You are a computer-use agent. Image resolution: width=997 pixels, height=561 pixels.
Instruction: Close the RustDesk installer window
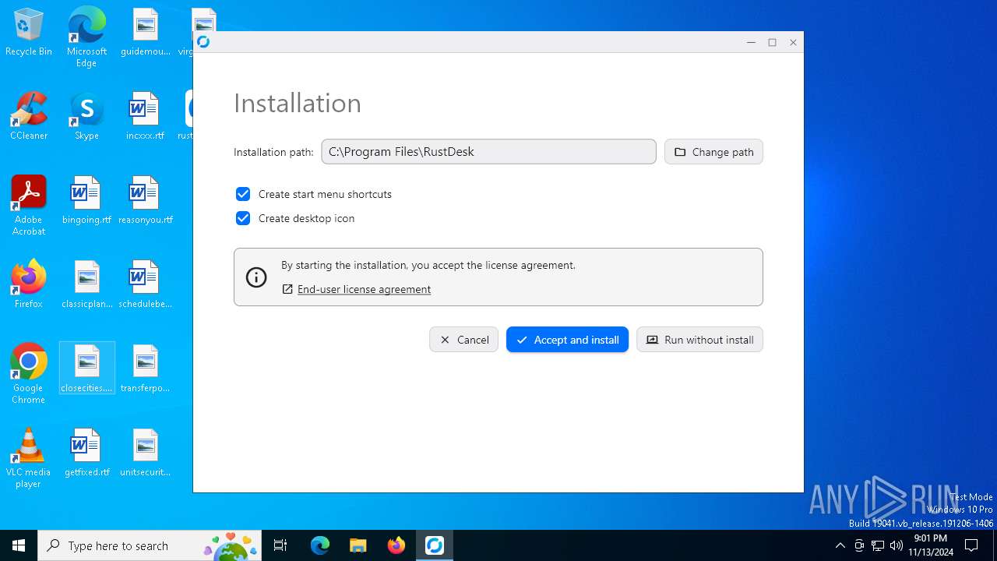(x=793, y=42)
